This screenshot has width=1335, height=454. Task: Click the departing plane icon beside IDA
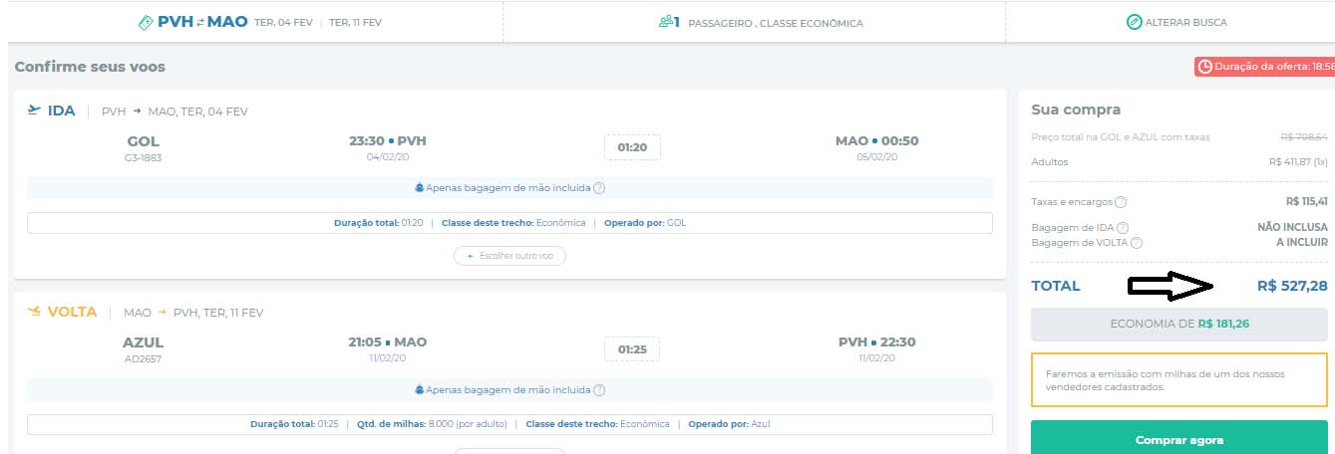pos(34,111)
